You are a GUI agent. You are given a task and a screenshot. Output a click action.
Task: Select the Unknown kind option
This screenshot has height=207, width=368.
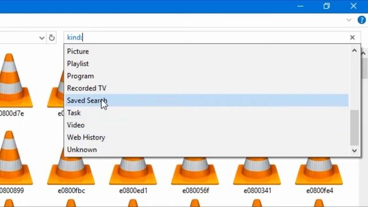[206, 149]
